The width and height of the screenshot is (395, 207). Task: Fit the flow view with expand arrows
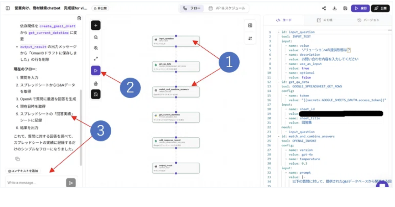(96, 59)
